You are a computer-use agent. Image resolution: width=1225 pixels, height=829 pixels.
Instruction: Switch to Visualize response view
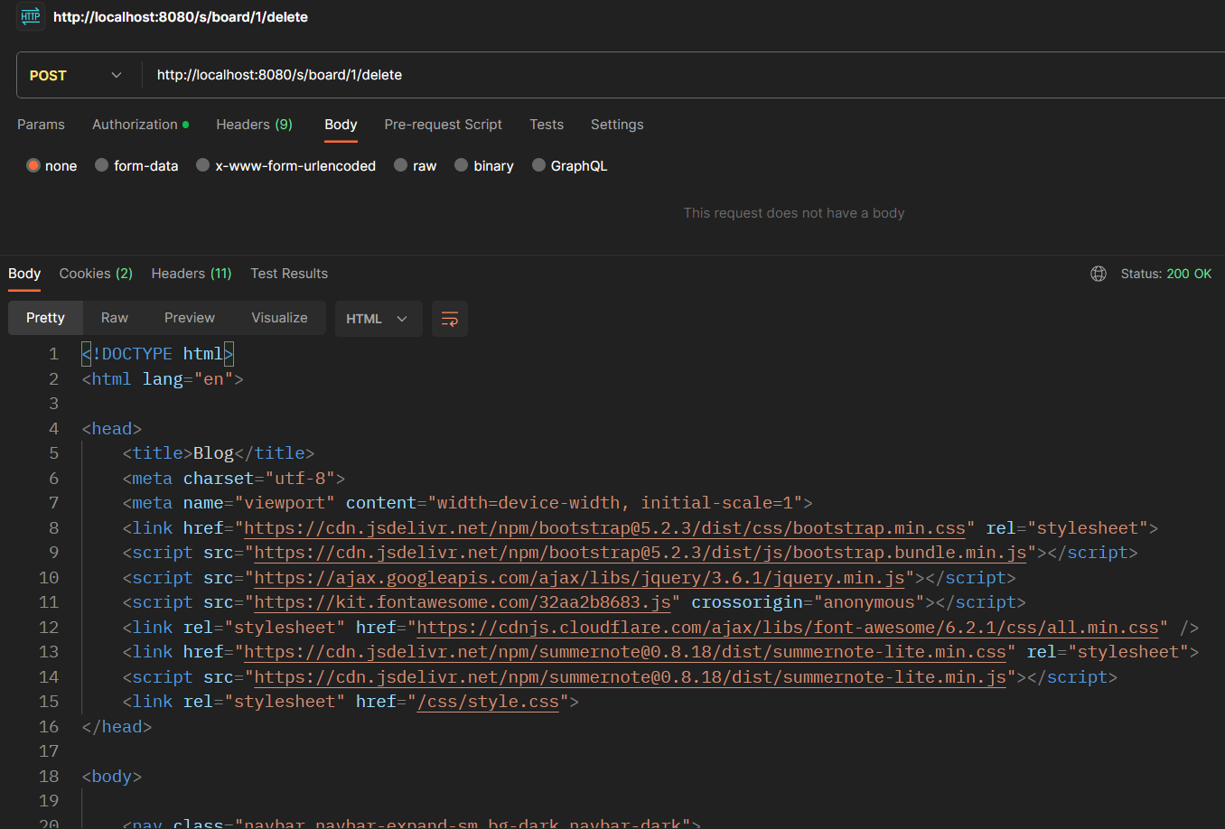(x=279, y=318)
